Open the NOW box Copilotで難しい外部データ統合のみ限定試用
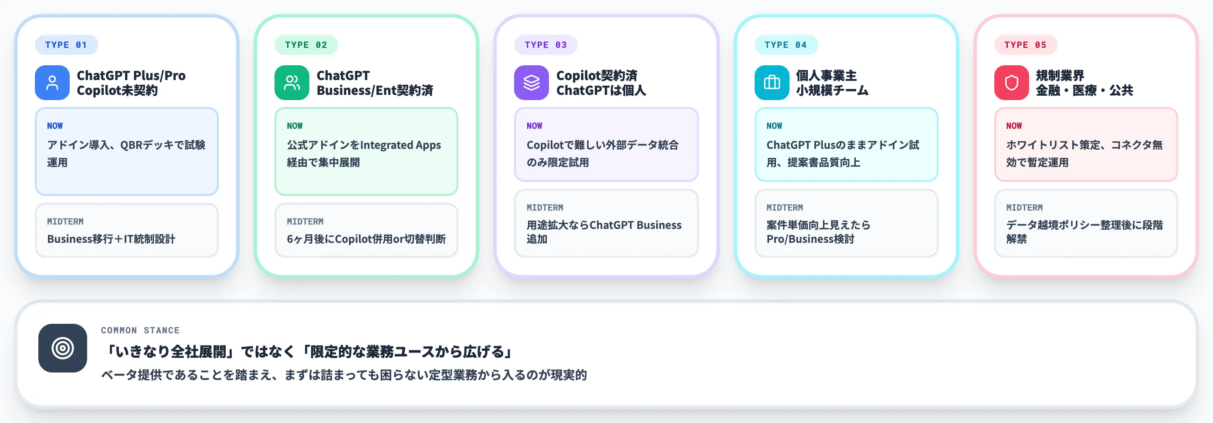The height and width of the screenshot is (423, 1213). coord(606,144)
